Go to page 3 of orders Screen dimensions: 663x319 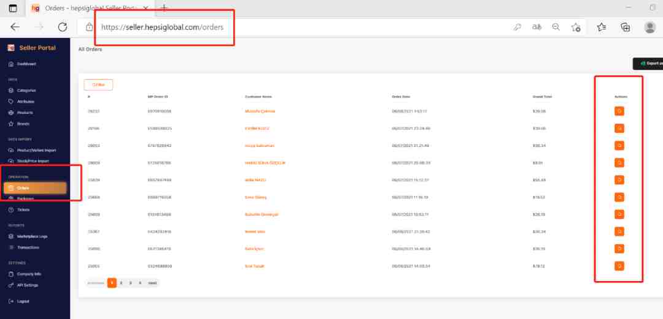[x=130, y=283]
